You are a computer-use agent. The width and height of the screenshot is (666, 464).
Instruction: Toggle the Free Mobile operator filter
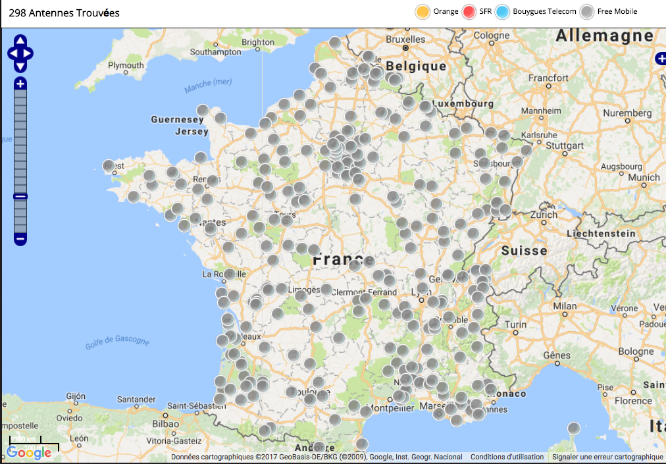pyautogui.click(x=588, y=12)
